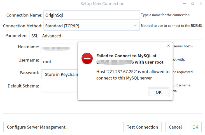Click the Store in Keychain password button
Viewport: 205px width, 135px height.
pyautogui.click(x=60, y=75)
